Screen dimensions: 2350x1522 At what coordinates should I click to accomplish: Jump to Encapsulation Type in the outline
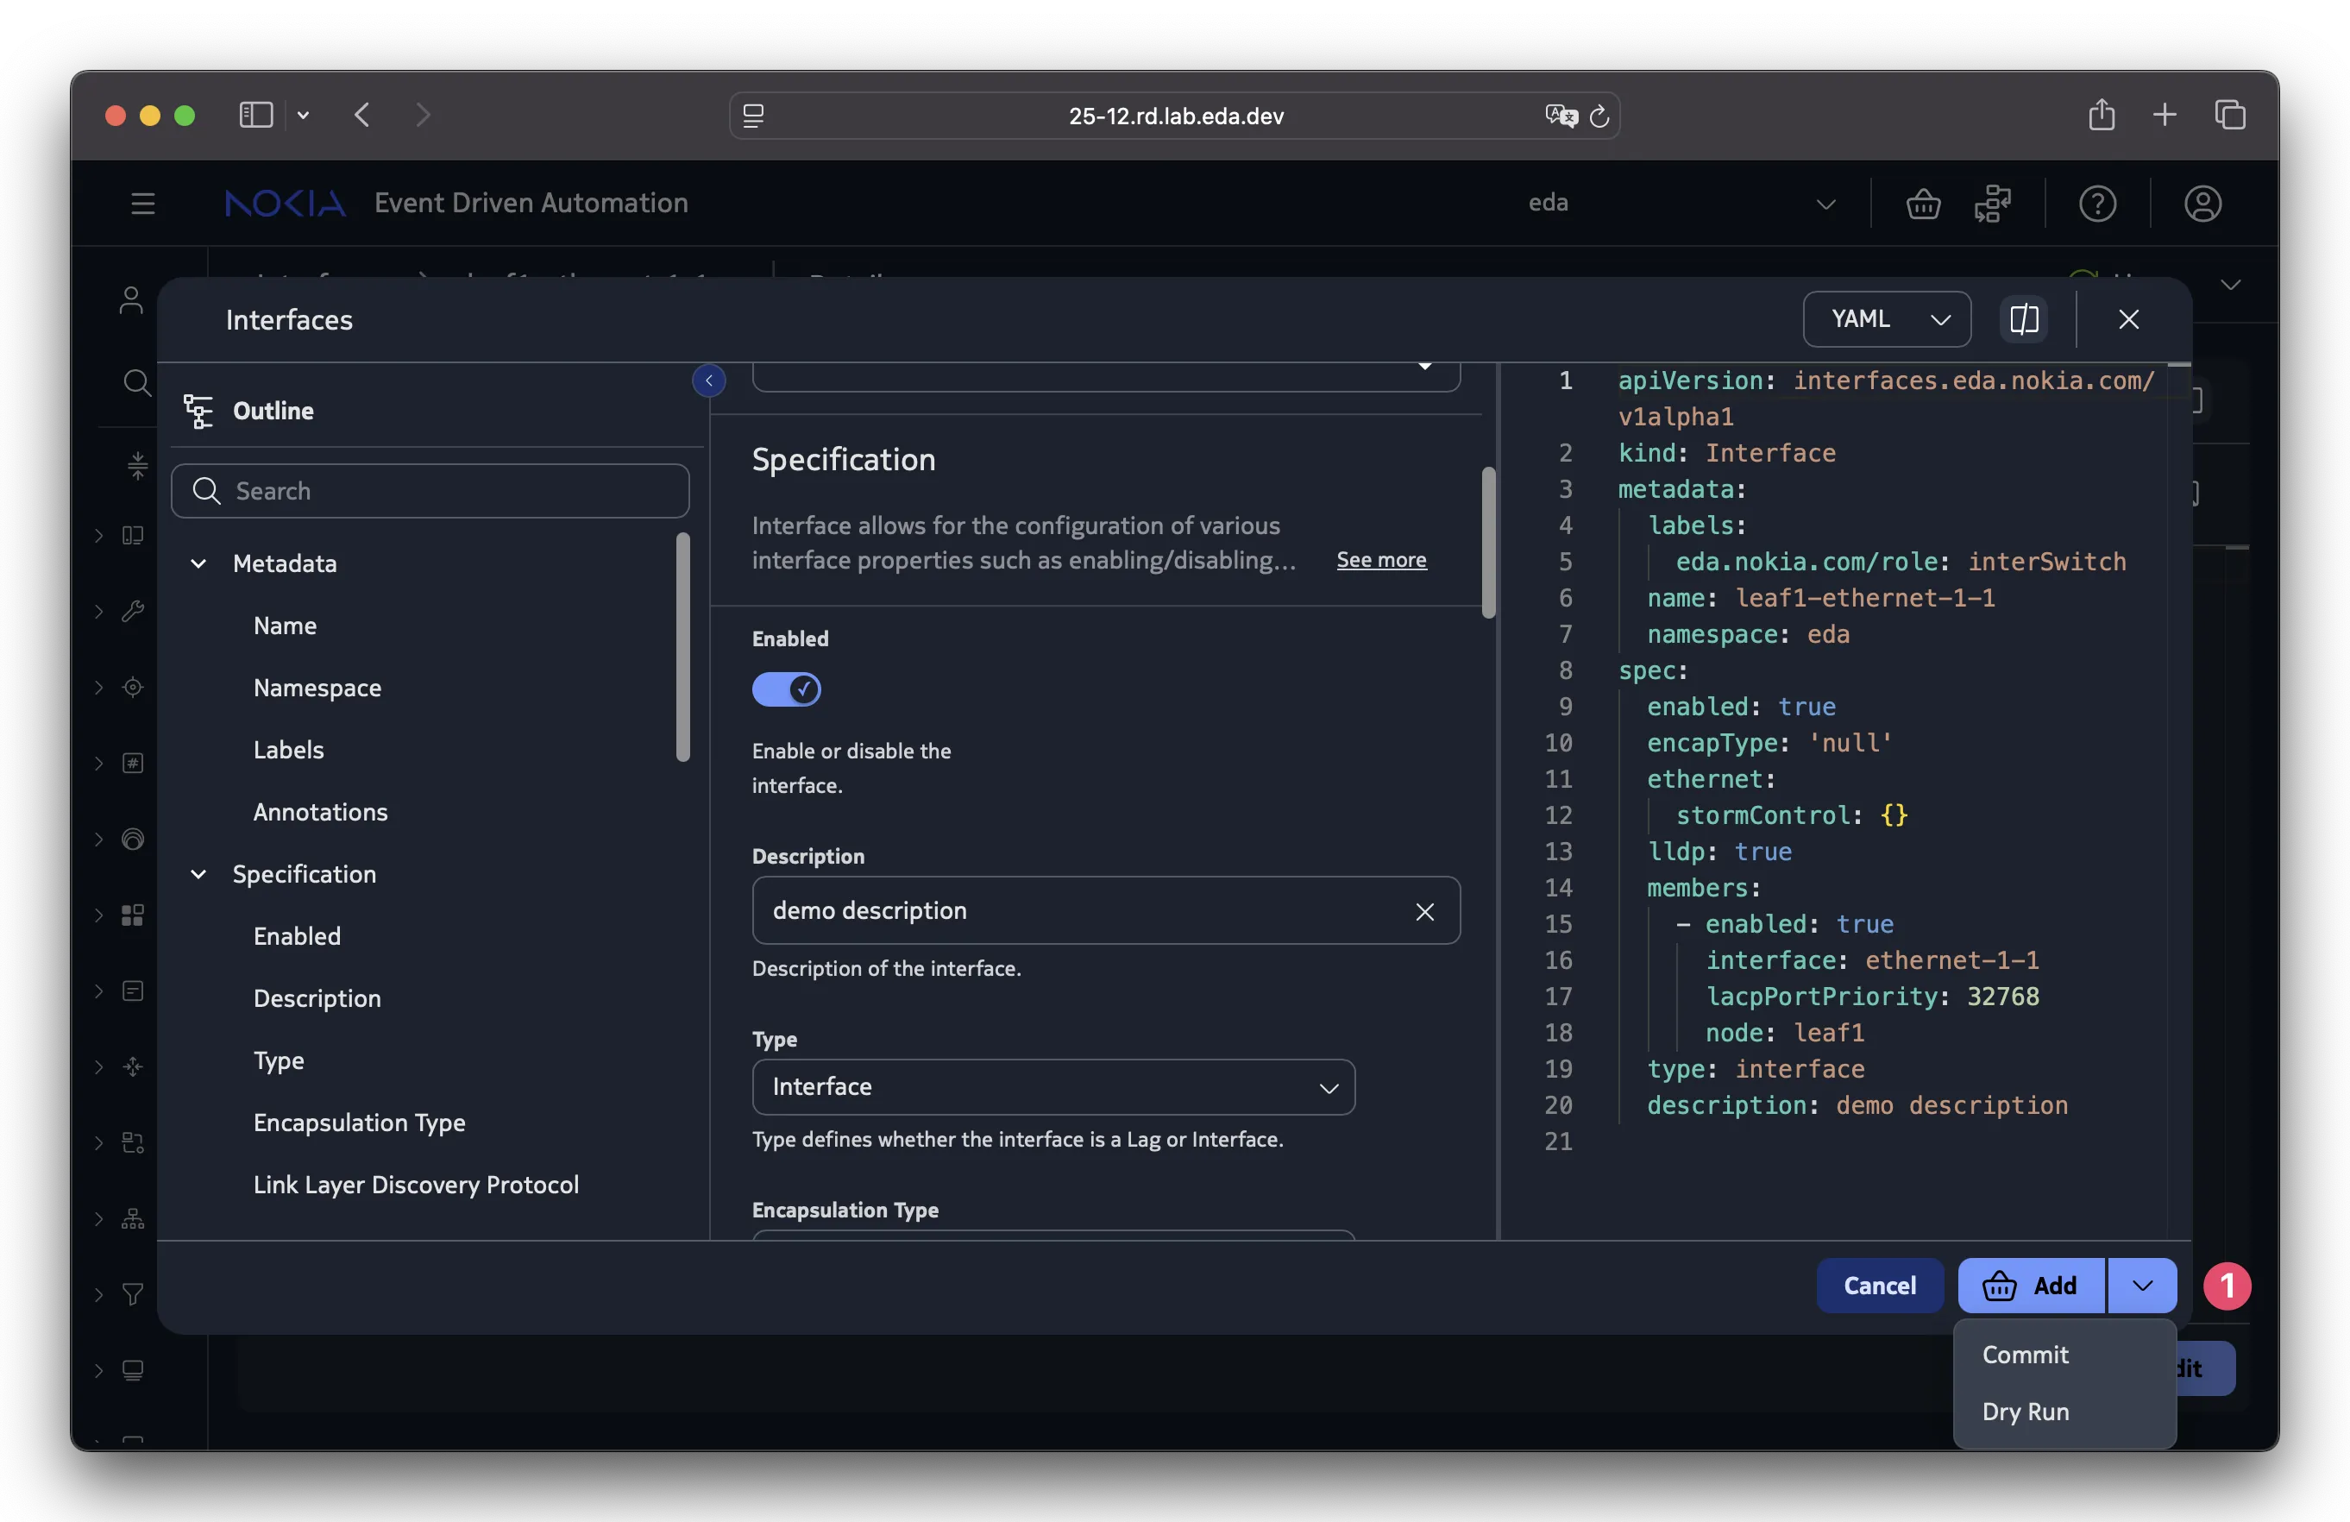tap(360, 1123)
